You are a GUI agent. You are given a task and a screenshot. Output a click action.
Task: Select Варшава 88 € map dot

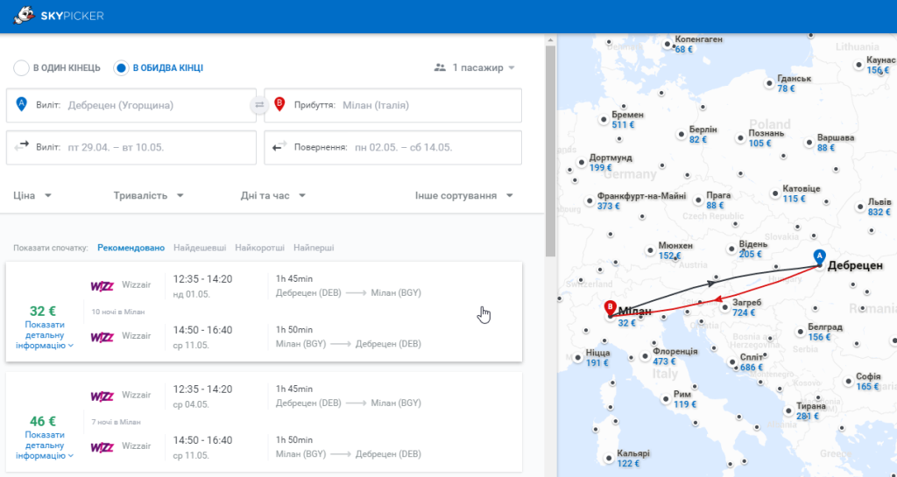click(x=809, y=143)
